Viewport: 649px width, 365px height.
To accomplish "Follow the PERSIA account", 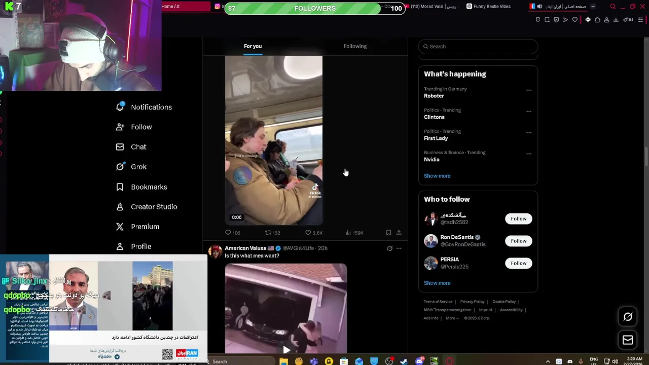I will point(518,263).
